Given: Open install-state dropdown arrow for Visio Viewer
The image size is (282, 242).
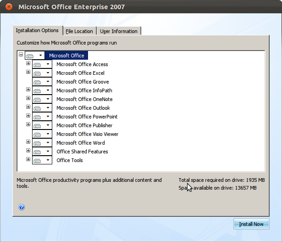Looking at the screenshot, I should pos(48,134).
